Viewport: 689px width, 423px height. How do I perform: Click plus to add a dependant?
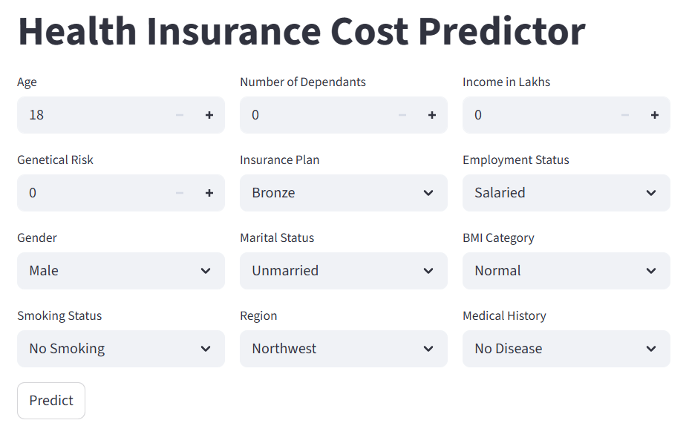pyautogui.click(x=432, y=115)
